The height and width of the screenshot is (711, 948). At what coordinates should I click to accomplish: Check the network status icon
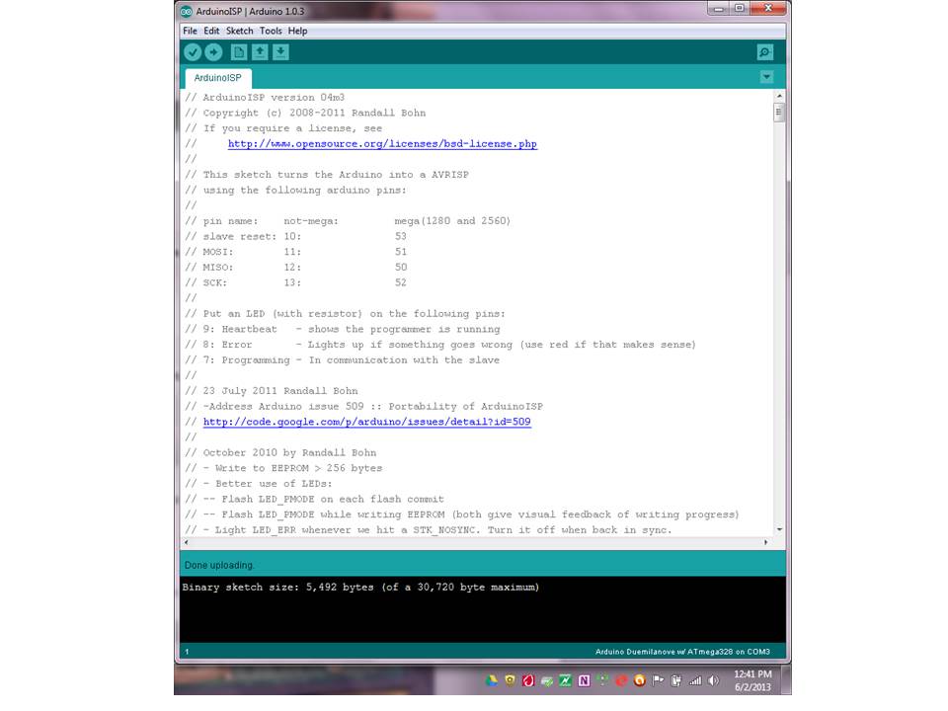coord(695,680)
